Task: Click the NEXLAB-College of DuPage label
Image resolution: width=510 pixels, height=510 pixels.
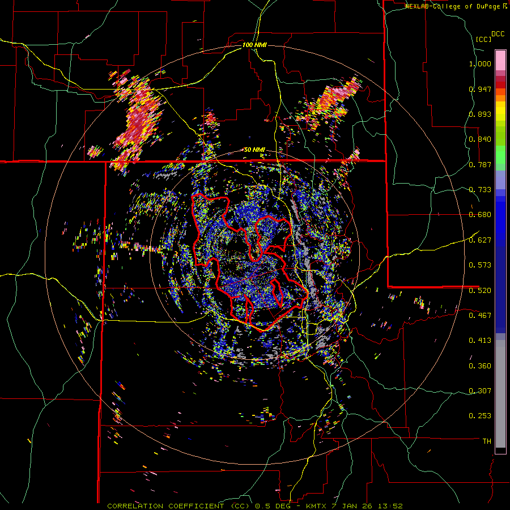Action: click(453, 6)
